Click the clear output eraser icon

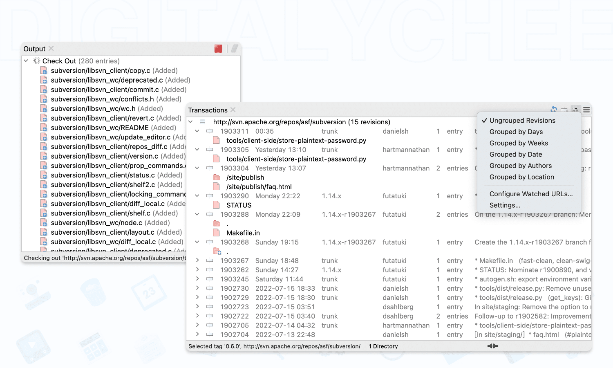coord(235,49)
